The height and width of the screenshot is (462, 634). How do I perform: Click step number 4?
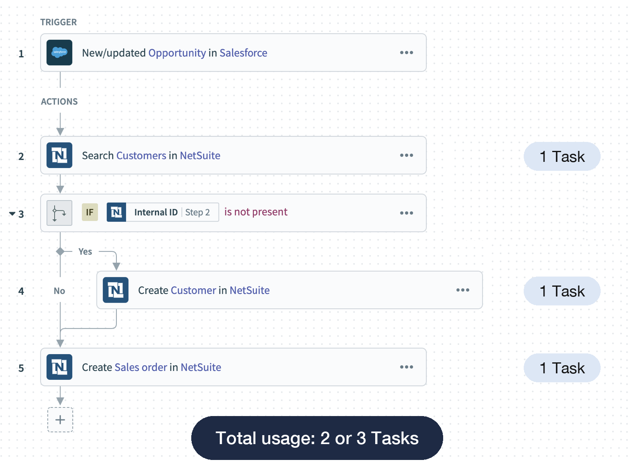click(x=21, y=291)
